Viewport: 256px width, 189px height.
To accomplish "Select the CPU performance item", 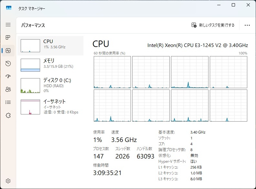I will 50,45.
